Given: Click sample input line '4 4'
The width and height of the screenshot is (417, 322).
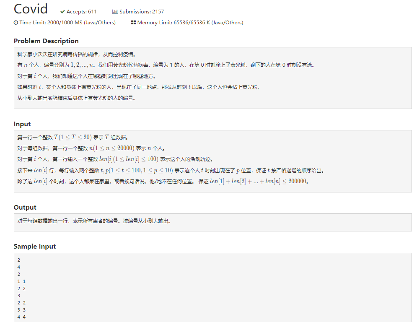Looking at the screenshot, I should [21, 317].
